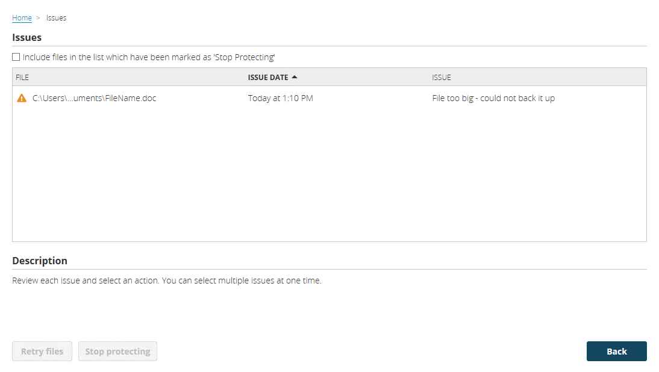Screen dimensions: 659x372
Task: Click the Issues page heading
Action: tap(27, 37)
